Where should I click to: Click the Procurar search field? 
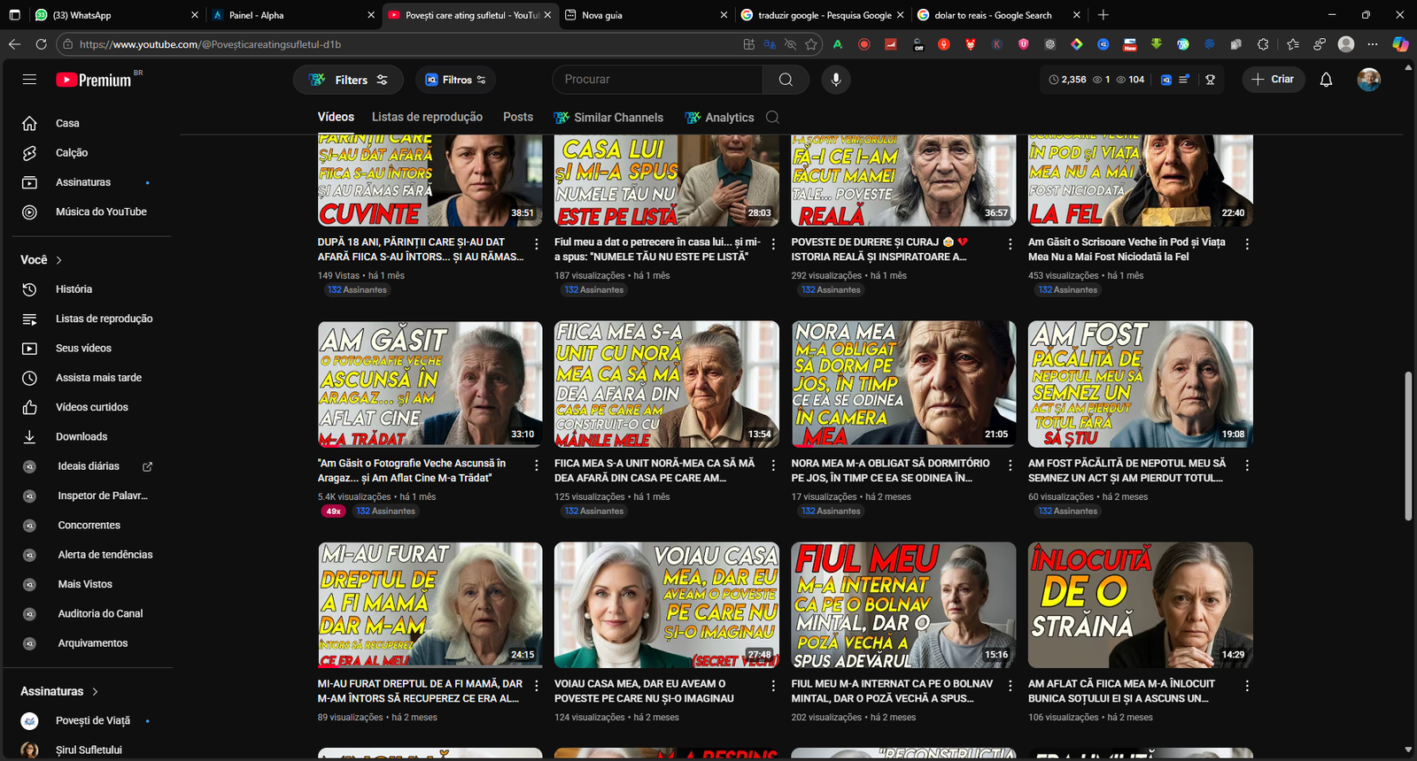click(x=657, y=80)
